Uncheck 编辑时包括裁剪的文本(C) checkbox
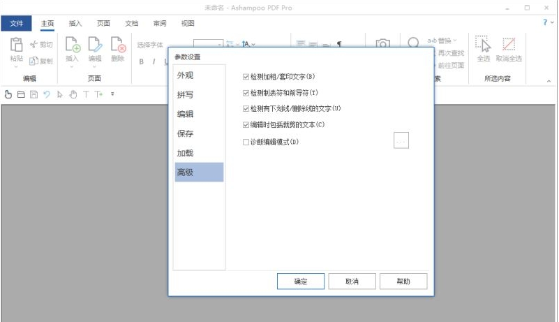 (x=246, y=124)
